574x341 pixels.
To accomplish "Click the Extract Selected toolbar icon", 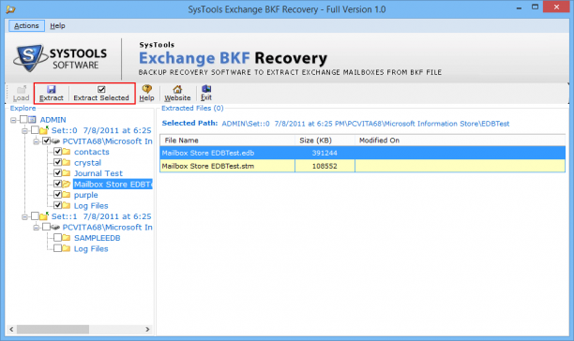I will coord(101,89).
